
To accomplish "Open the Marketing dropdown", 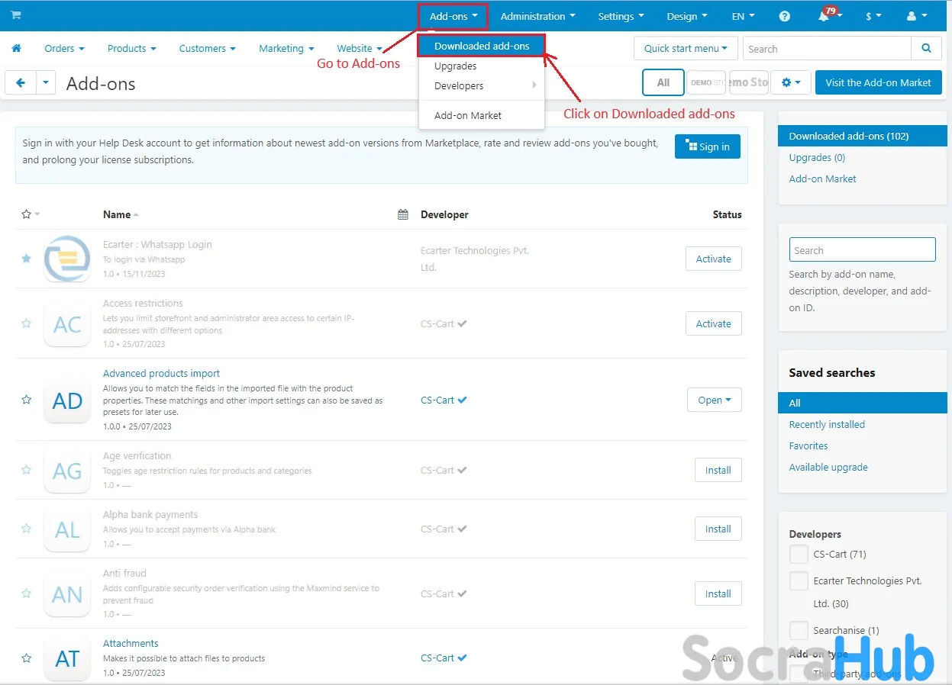I will coord(286,48).
